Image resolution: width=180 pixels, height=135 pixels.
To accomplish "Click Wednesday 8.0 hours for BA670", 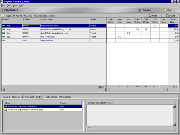I will point(137,29).
